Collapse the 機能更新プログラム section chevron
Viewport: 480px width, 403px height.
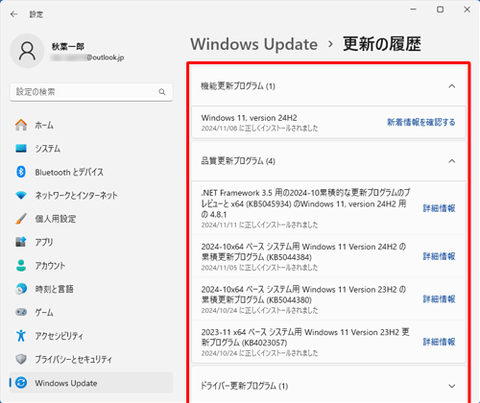[452, 86]
